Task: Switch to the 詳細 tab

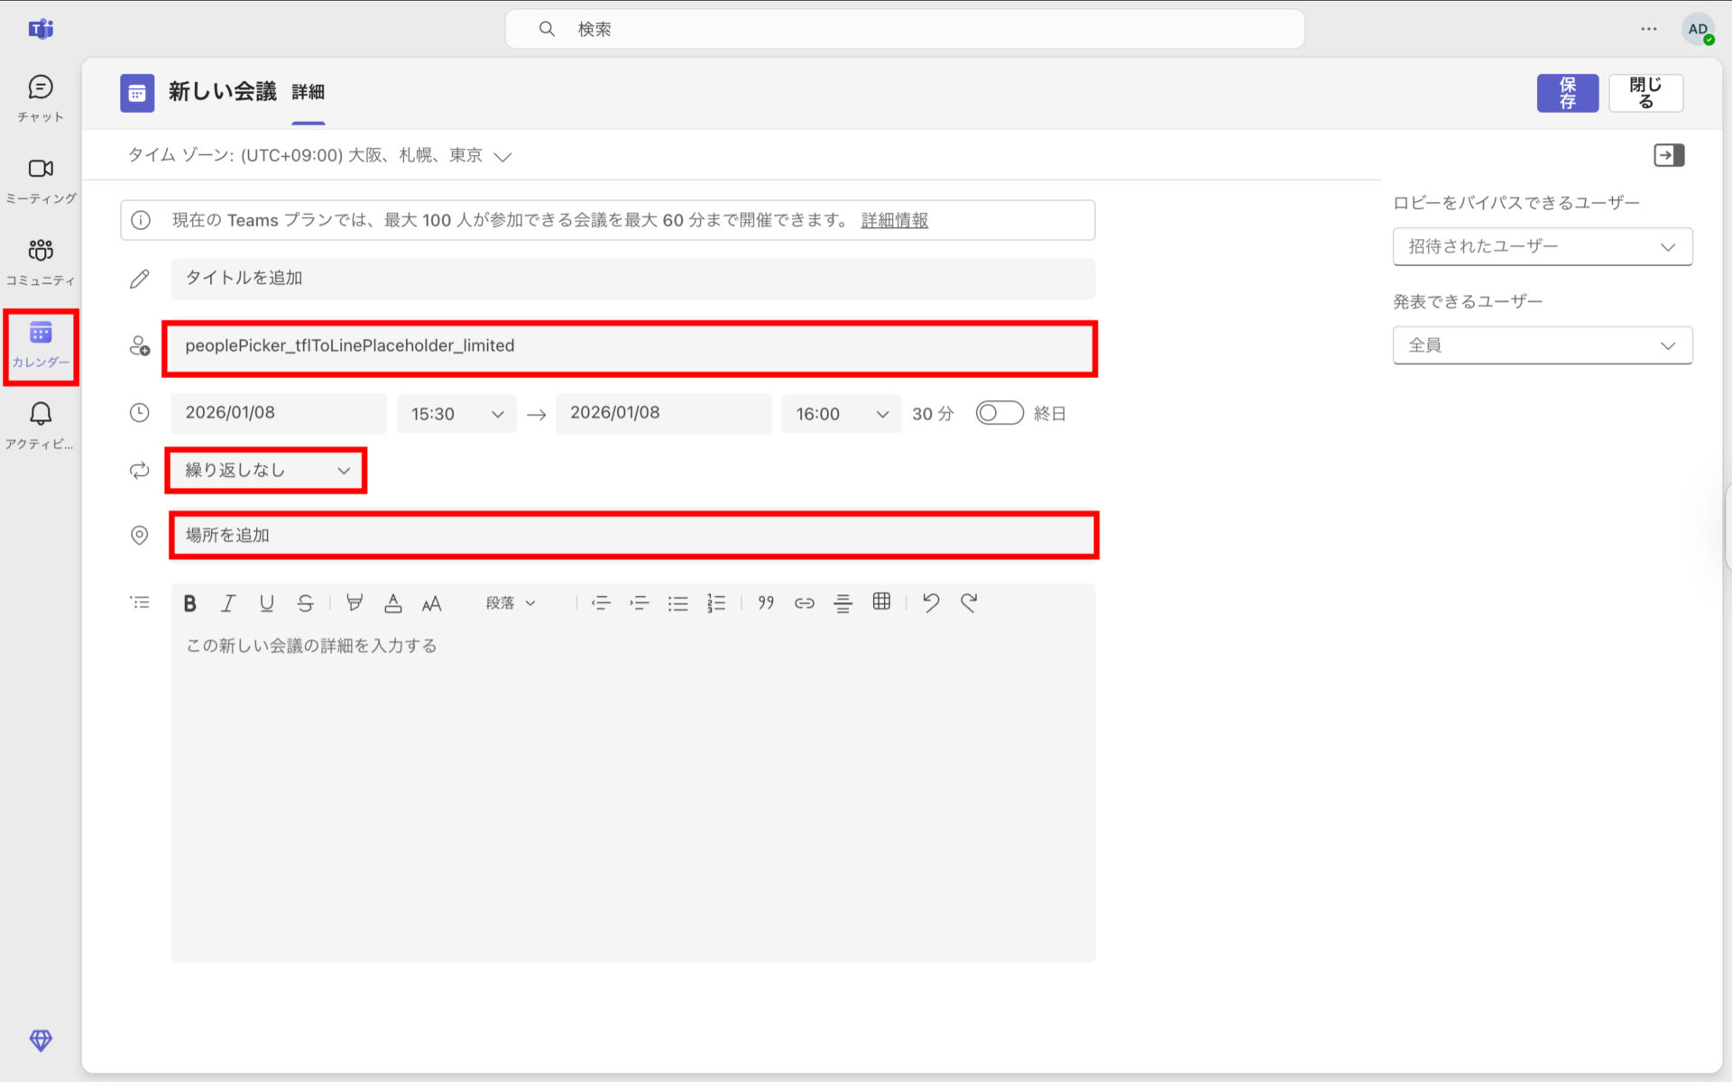Action: pos(309,92)
